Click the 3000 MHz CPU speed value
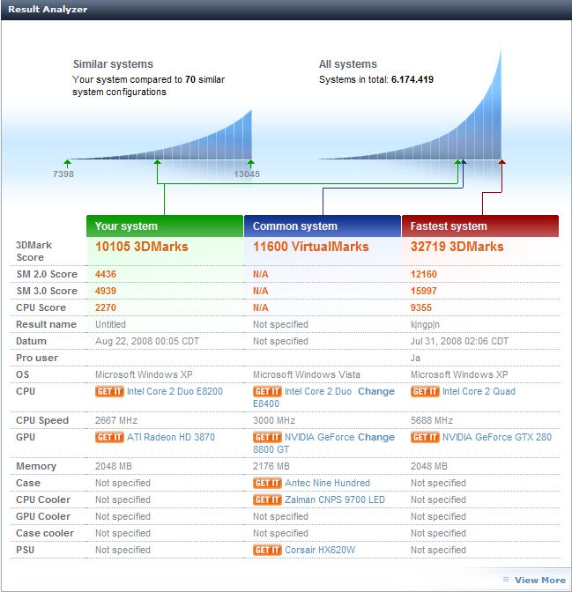 coord(274,420)
